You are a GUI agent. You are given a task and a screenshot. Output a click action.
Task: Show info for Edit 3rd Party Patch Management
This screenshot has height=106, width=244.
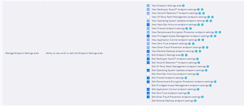click(208, 67)
